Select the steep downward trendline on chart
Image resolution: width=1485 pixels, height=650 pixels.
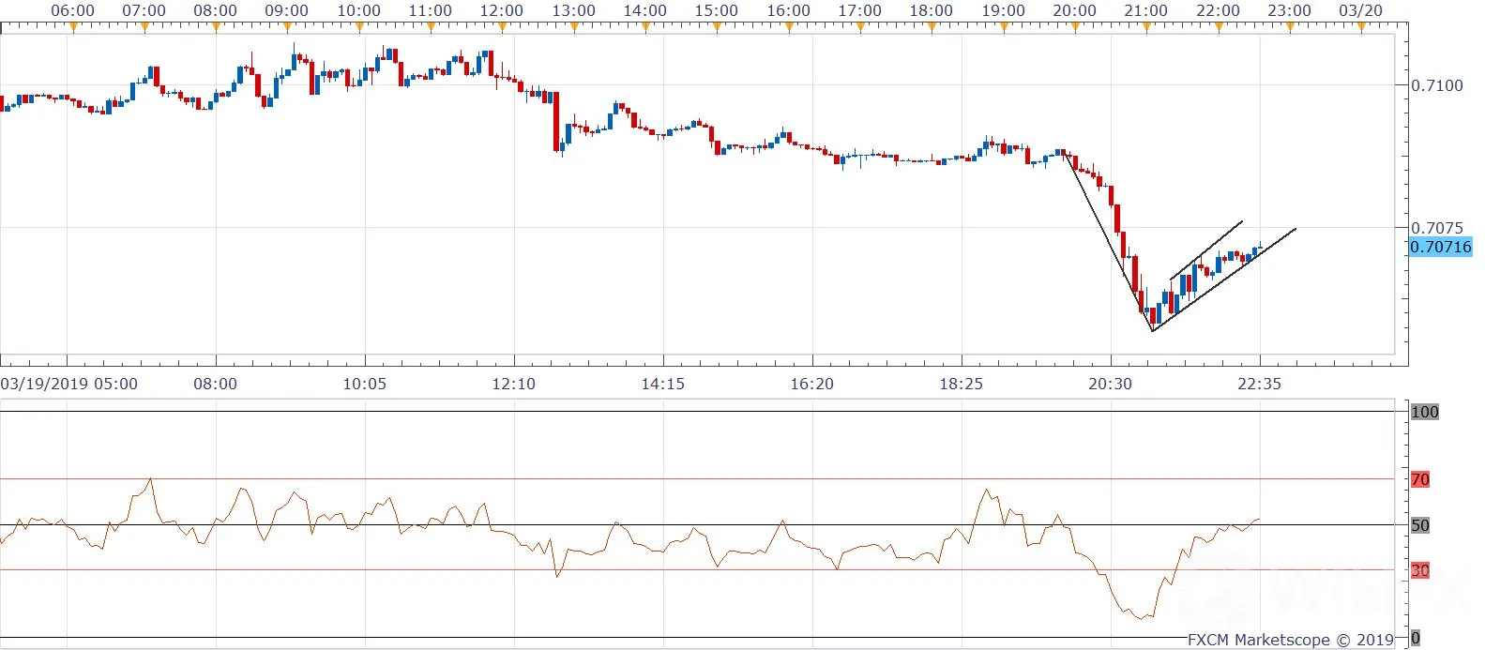coord(1107,242)
